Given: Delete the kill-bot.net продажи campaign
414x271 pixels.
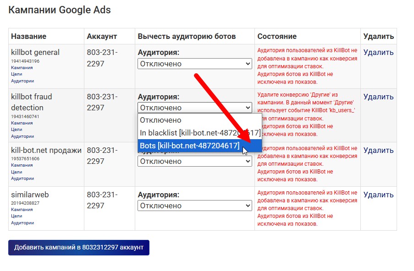Looking at the screenshot, I should (378, 150).
